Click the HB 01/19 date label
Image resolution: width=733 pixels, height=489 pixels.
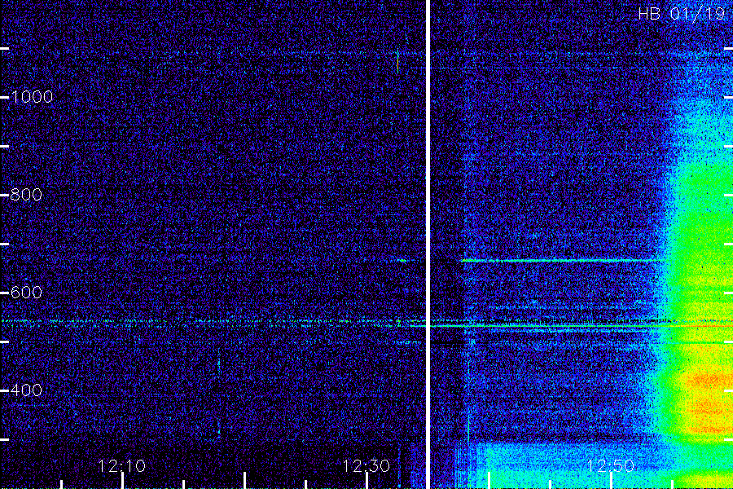(x=682, y=14)
